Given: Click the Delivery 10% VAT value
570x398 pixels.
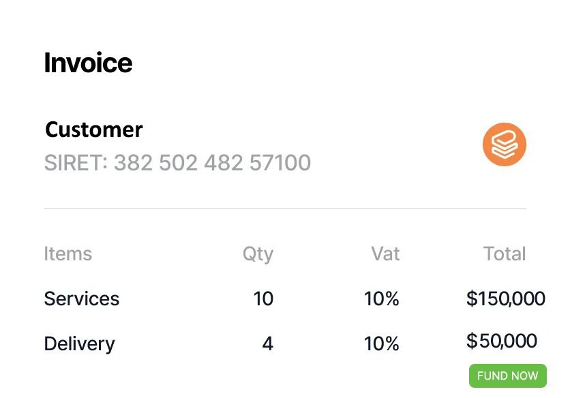Looking at the screenshot, I should pyautogui.click(x=381, y=344).
